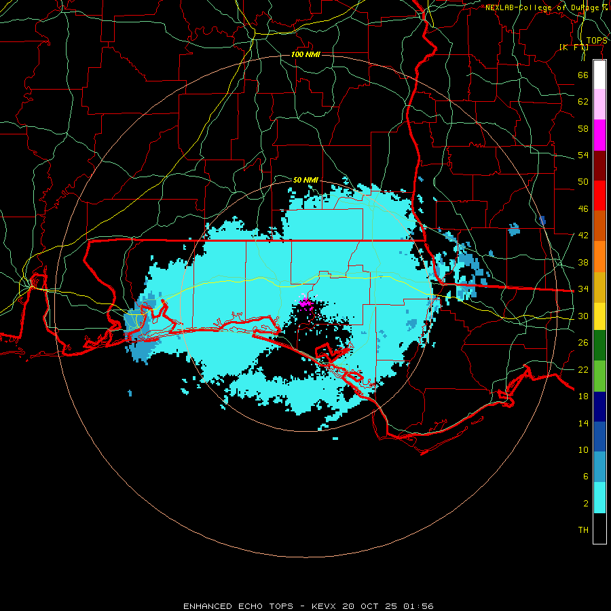Click the legend value "30"
Viewport: 611px width, 611px height.
click(583, 316)
